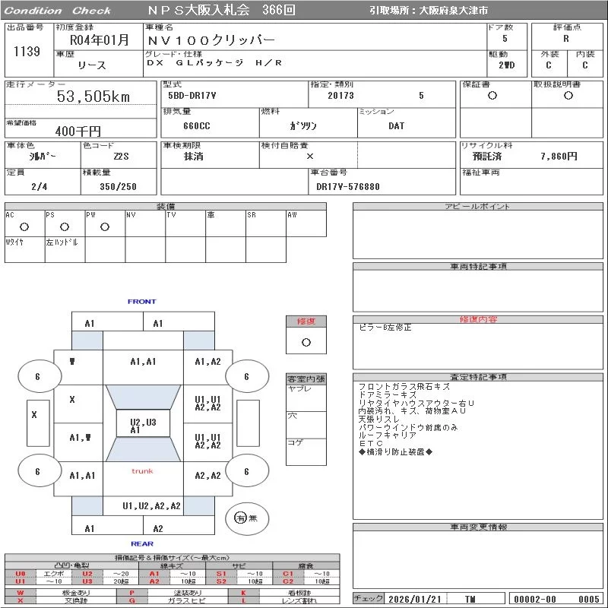Viewport: 608px width, 608px height.
Task: Select repair detail 'ピラーB左修正'
Action: tap(385, 328)
